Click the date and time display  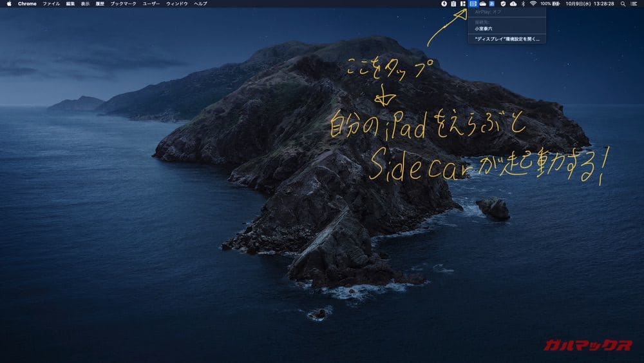click(590, 4)
